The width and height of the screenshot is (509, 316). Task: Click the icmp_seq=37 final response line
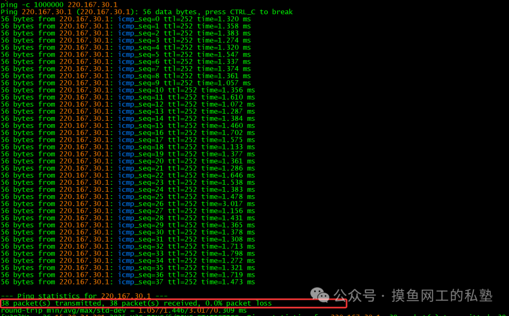[128, 282]
